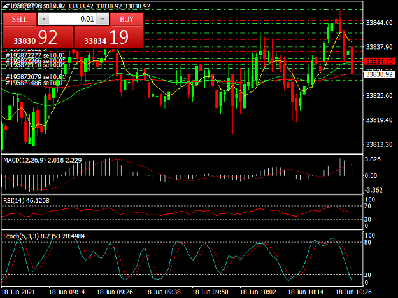Click the white 33830.92 bid price tag

(380, 74)
